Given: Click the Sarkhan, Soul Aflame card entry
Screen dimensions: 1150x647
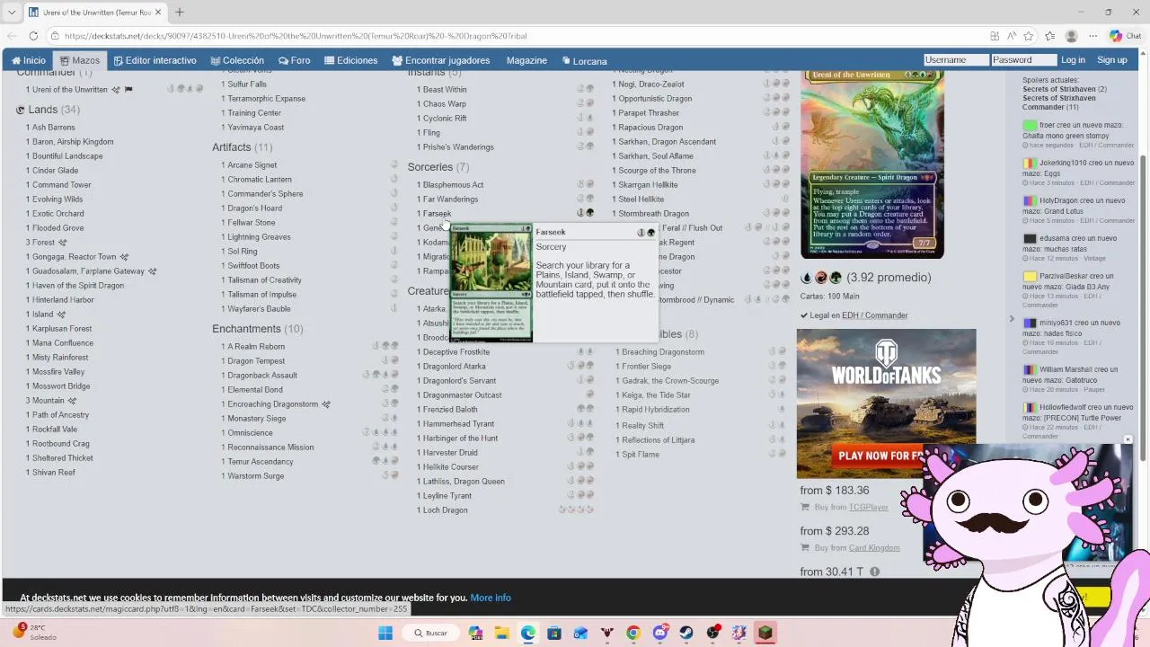Looking at the screenshot, I should pyautogui.click(x=656, y=156).
